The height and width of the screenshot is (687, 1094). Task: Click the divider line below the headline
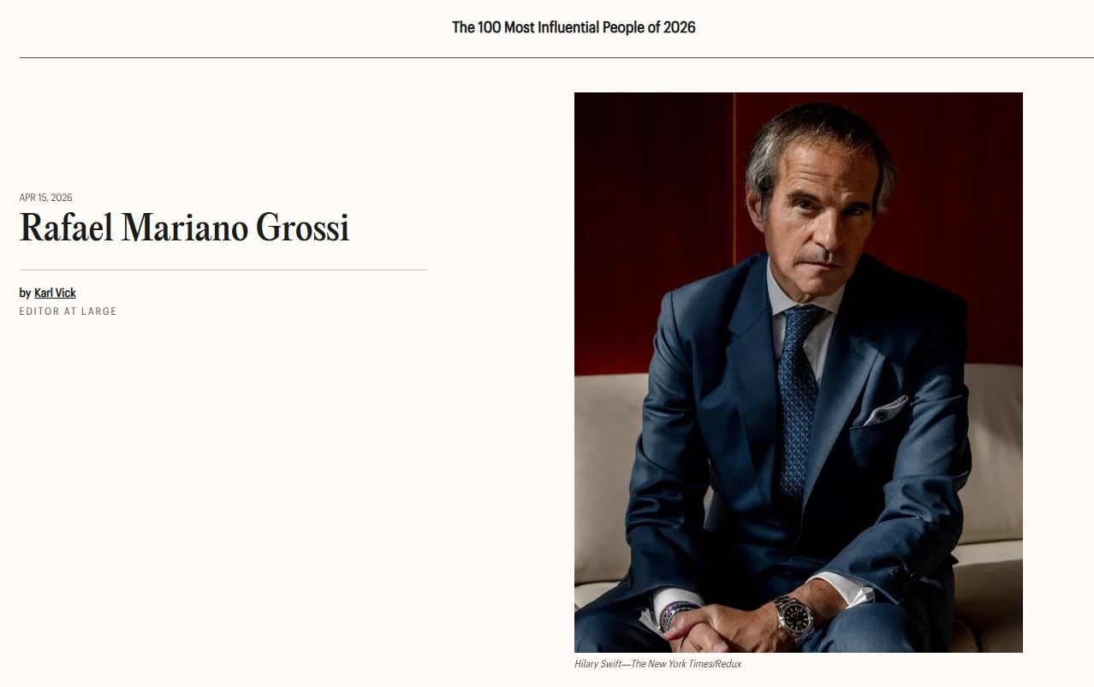click(223, 269)
